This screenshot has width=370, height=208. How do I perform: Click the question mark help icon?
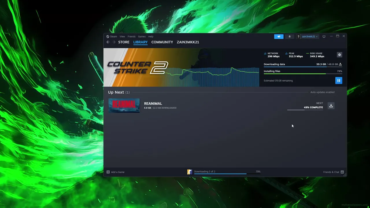point(298,37)
